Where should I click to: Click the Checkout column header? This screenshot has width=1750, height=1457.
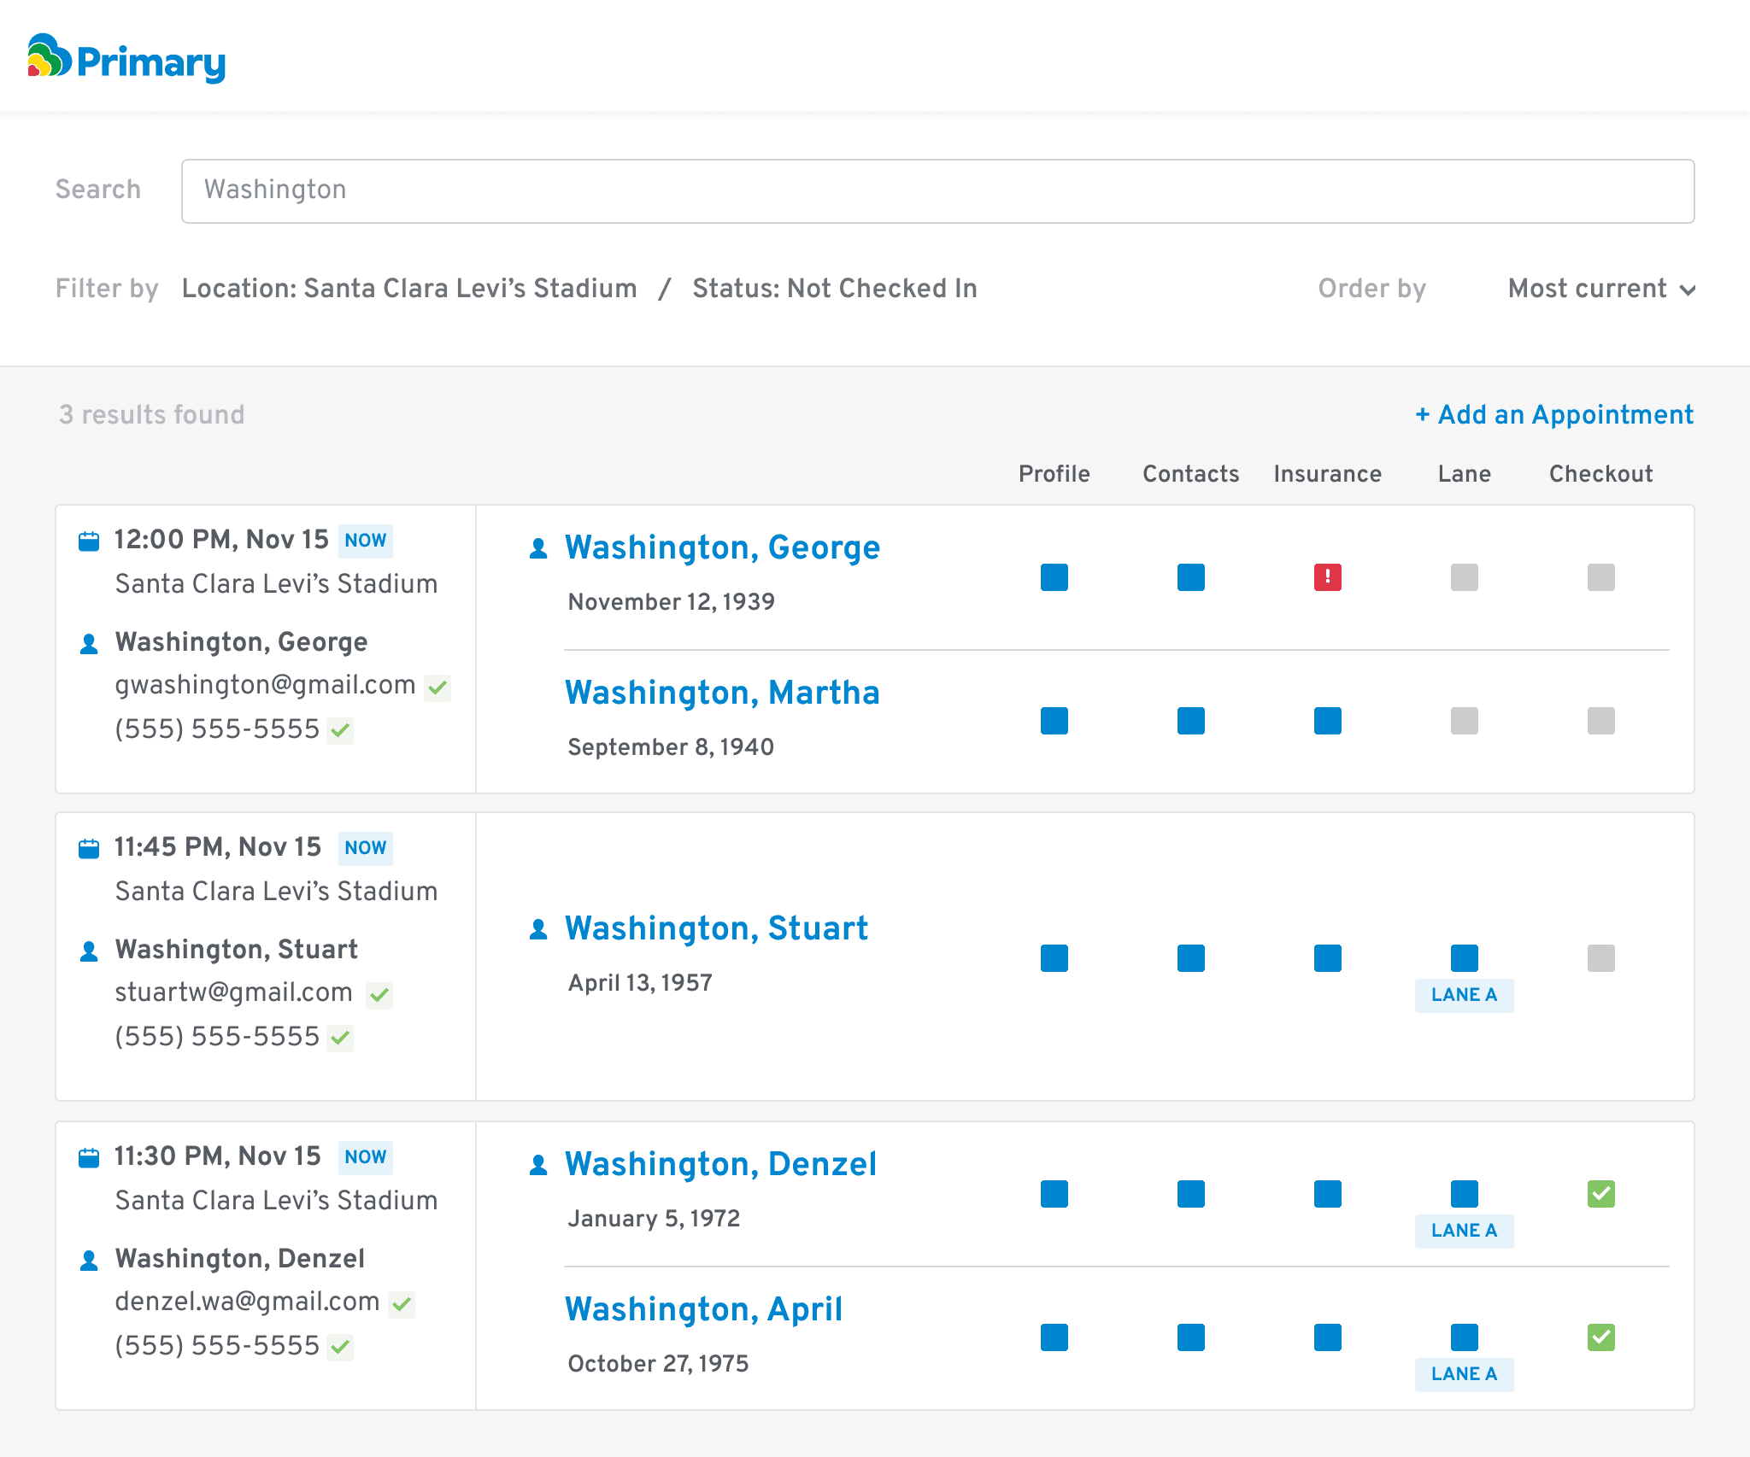coord(1600,474)
